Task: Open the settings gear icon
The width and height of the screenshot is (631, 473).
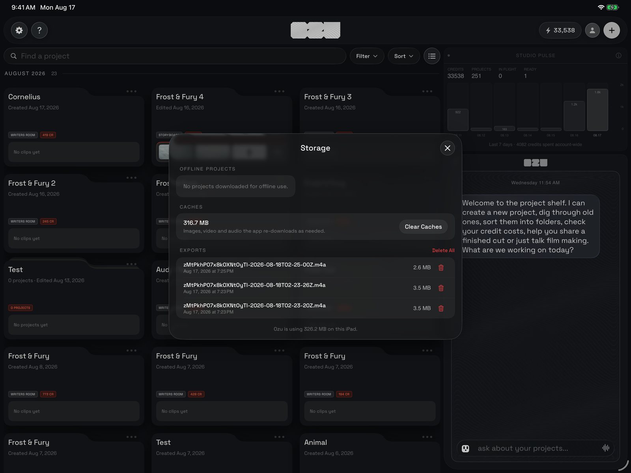Action: point(19,30)
